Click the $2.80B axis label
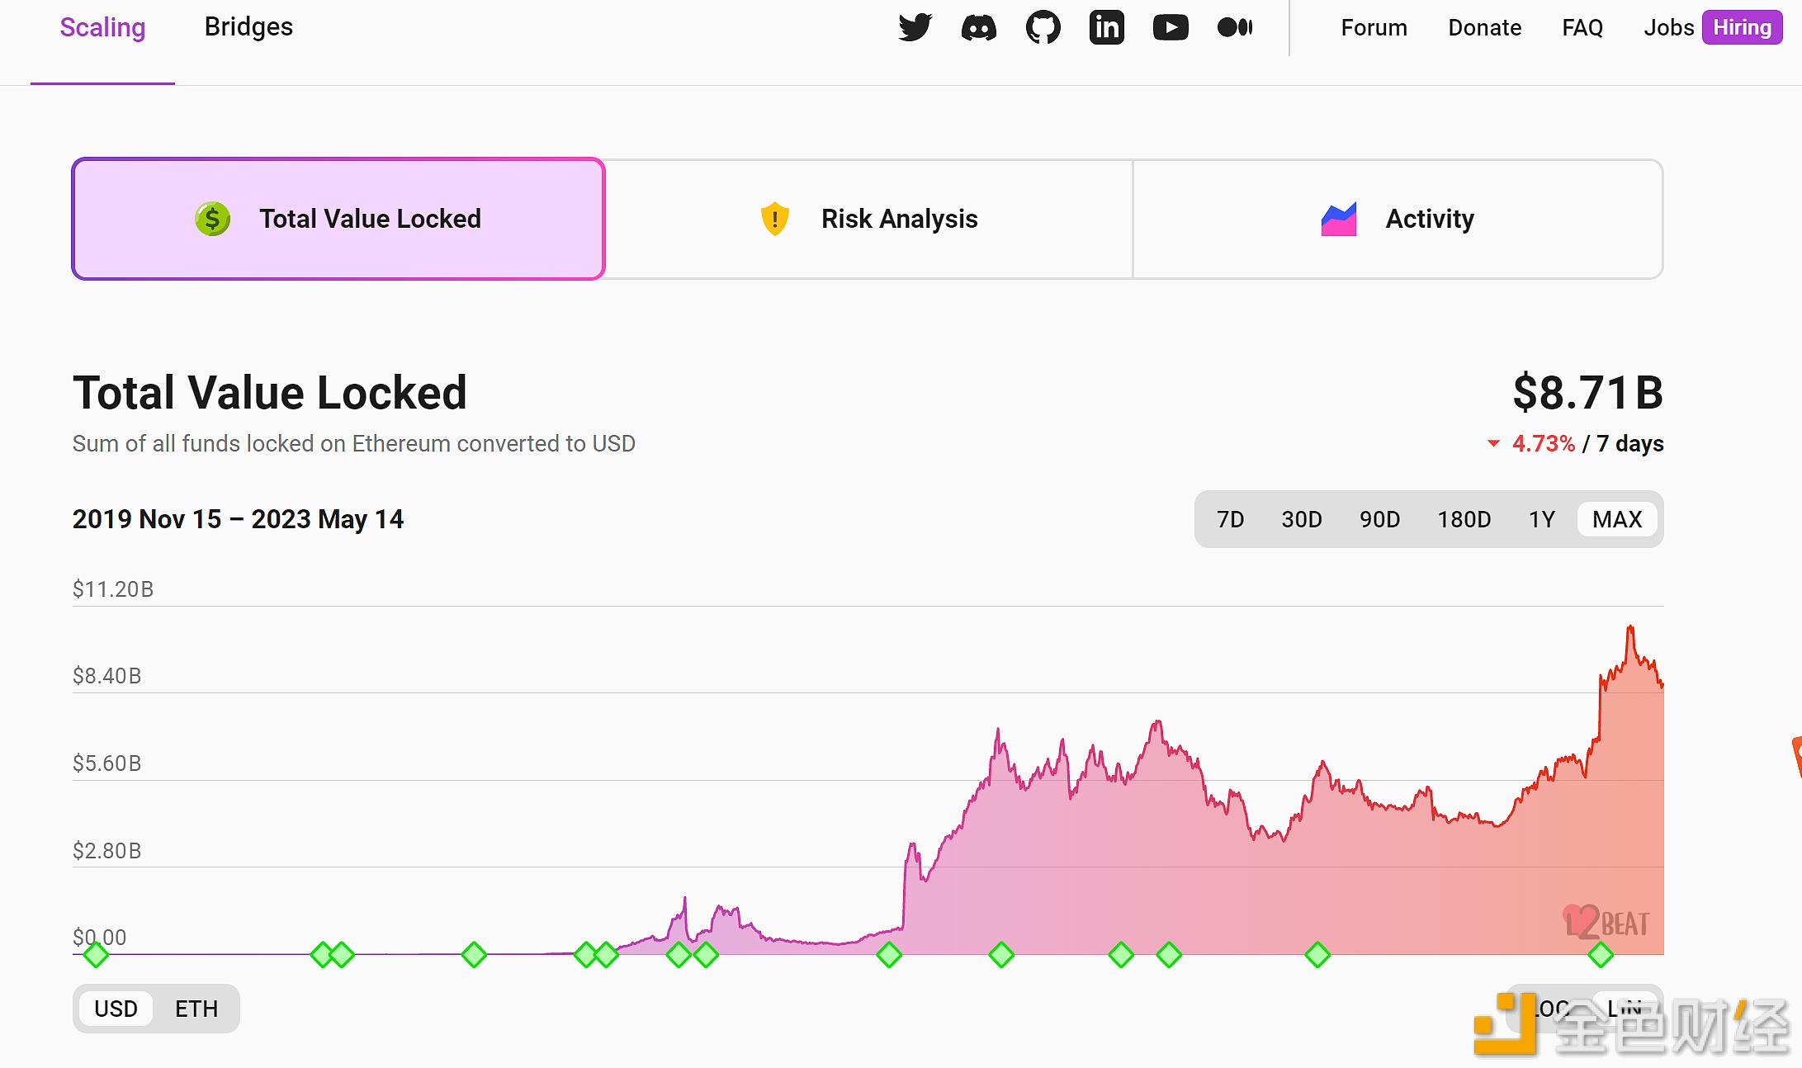Screen dimensions: 1802x1068 107,851
